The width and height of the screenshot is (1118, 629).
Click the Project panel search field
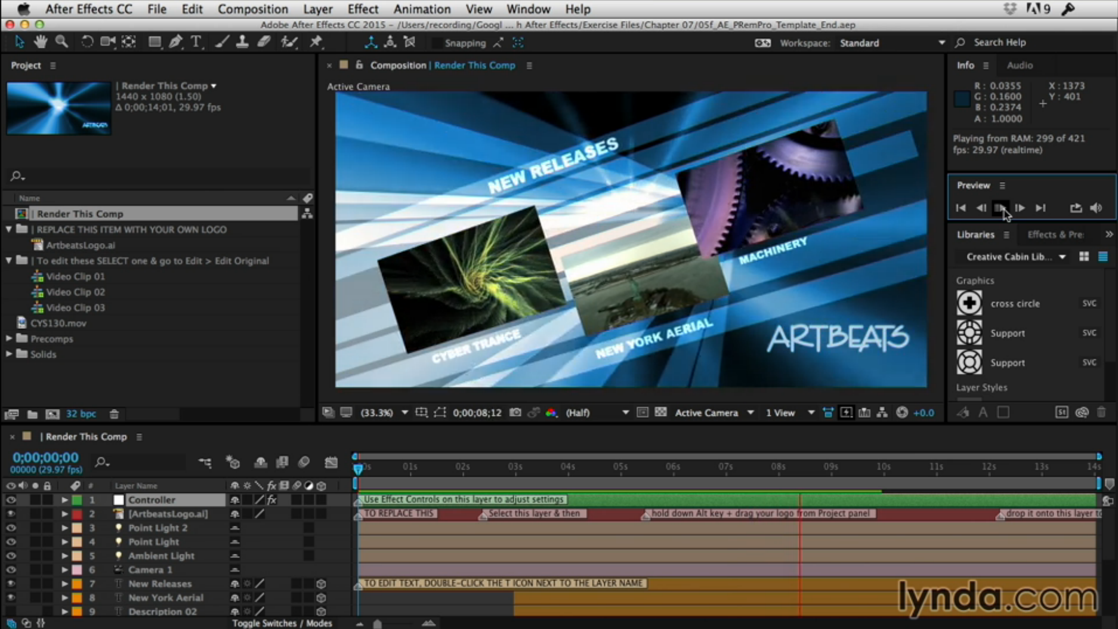click(x=158, y=176)
